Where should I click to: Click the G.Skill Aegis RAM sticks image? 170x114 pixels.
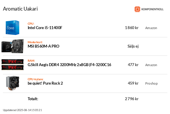click(x=12, y=65)
